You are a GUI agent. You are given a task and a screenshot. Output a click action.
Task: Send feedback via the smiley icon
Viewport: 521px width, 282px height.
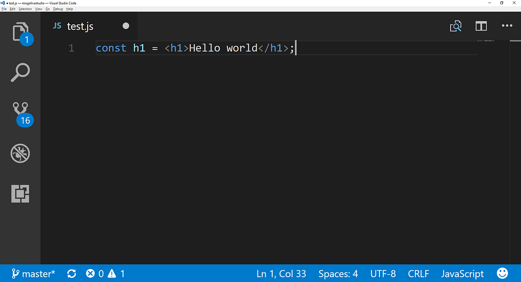pos(502,273)
